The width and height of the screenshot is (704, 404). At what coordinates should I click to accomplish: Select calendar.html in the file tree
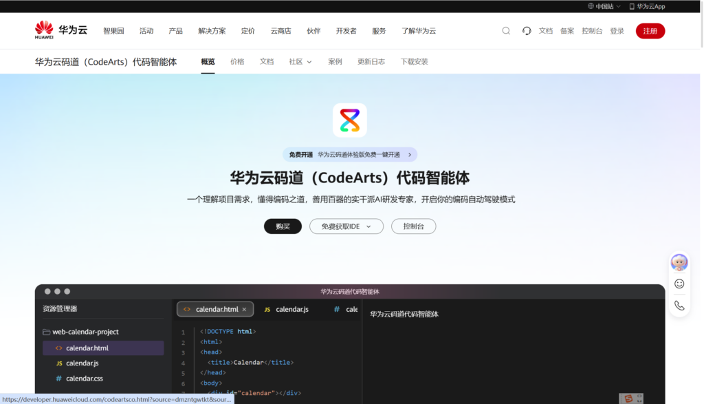(x=103, y=348)
